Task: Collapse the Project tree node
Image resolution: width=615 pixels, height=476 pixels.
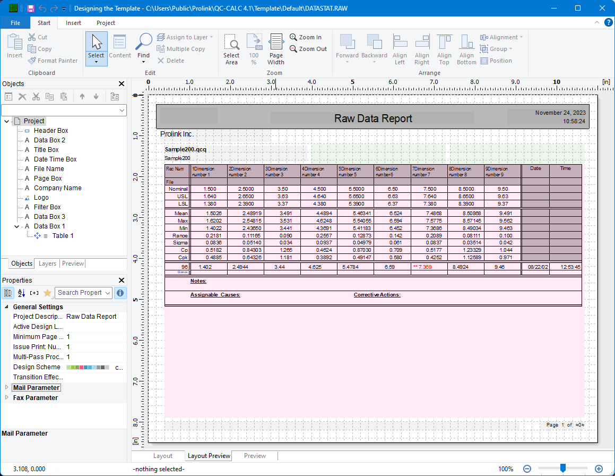Action: coord(7,121)
